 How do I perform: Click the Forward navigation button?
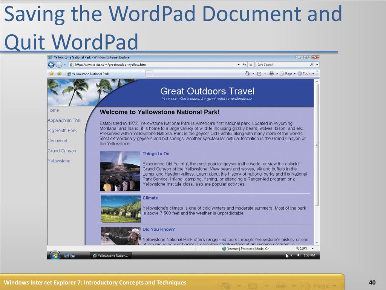coord(59,65)
